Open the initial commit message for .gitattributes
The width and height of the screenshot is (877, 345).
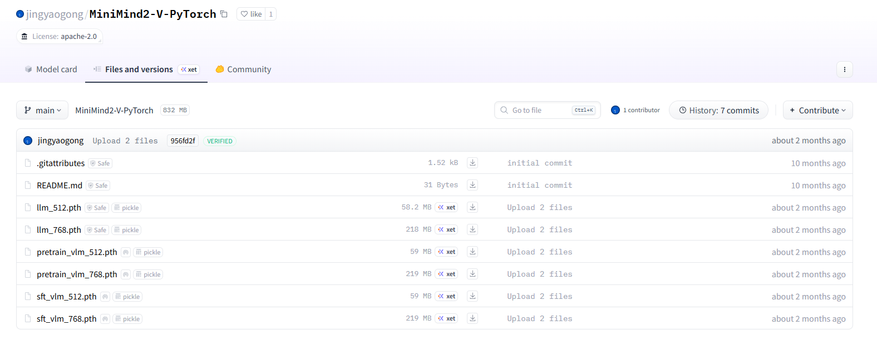540,163
